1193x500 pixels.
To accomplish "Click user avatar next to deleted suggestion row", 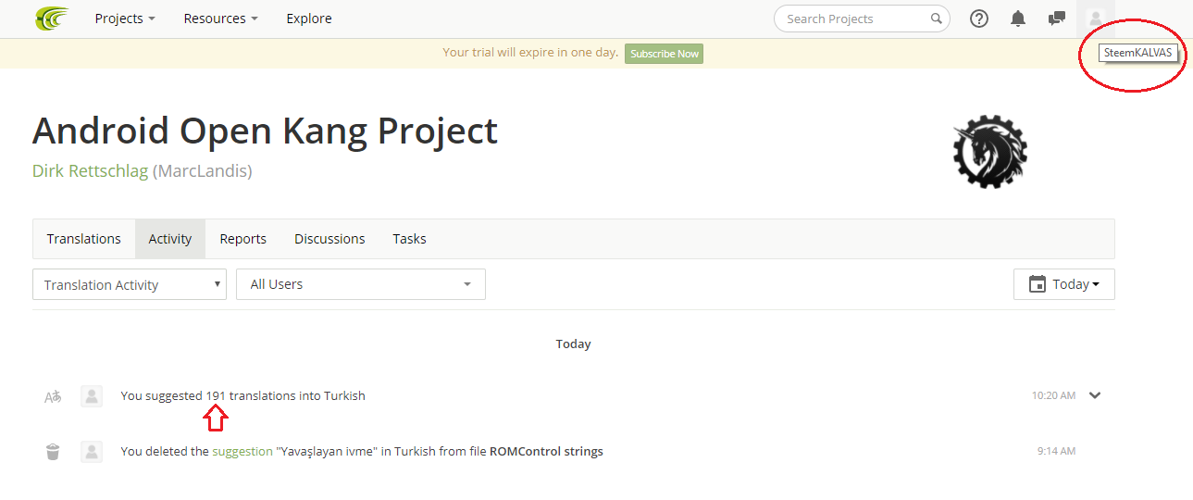I will click(x=91, y=452).
